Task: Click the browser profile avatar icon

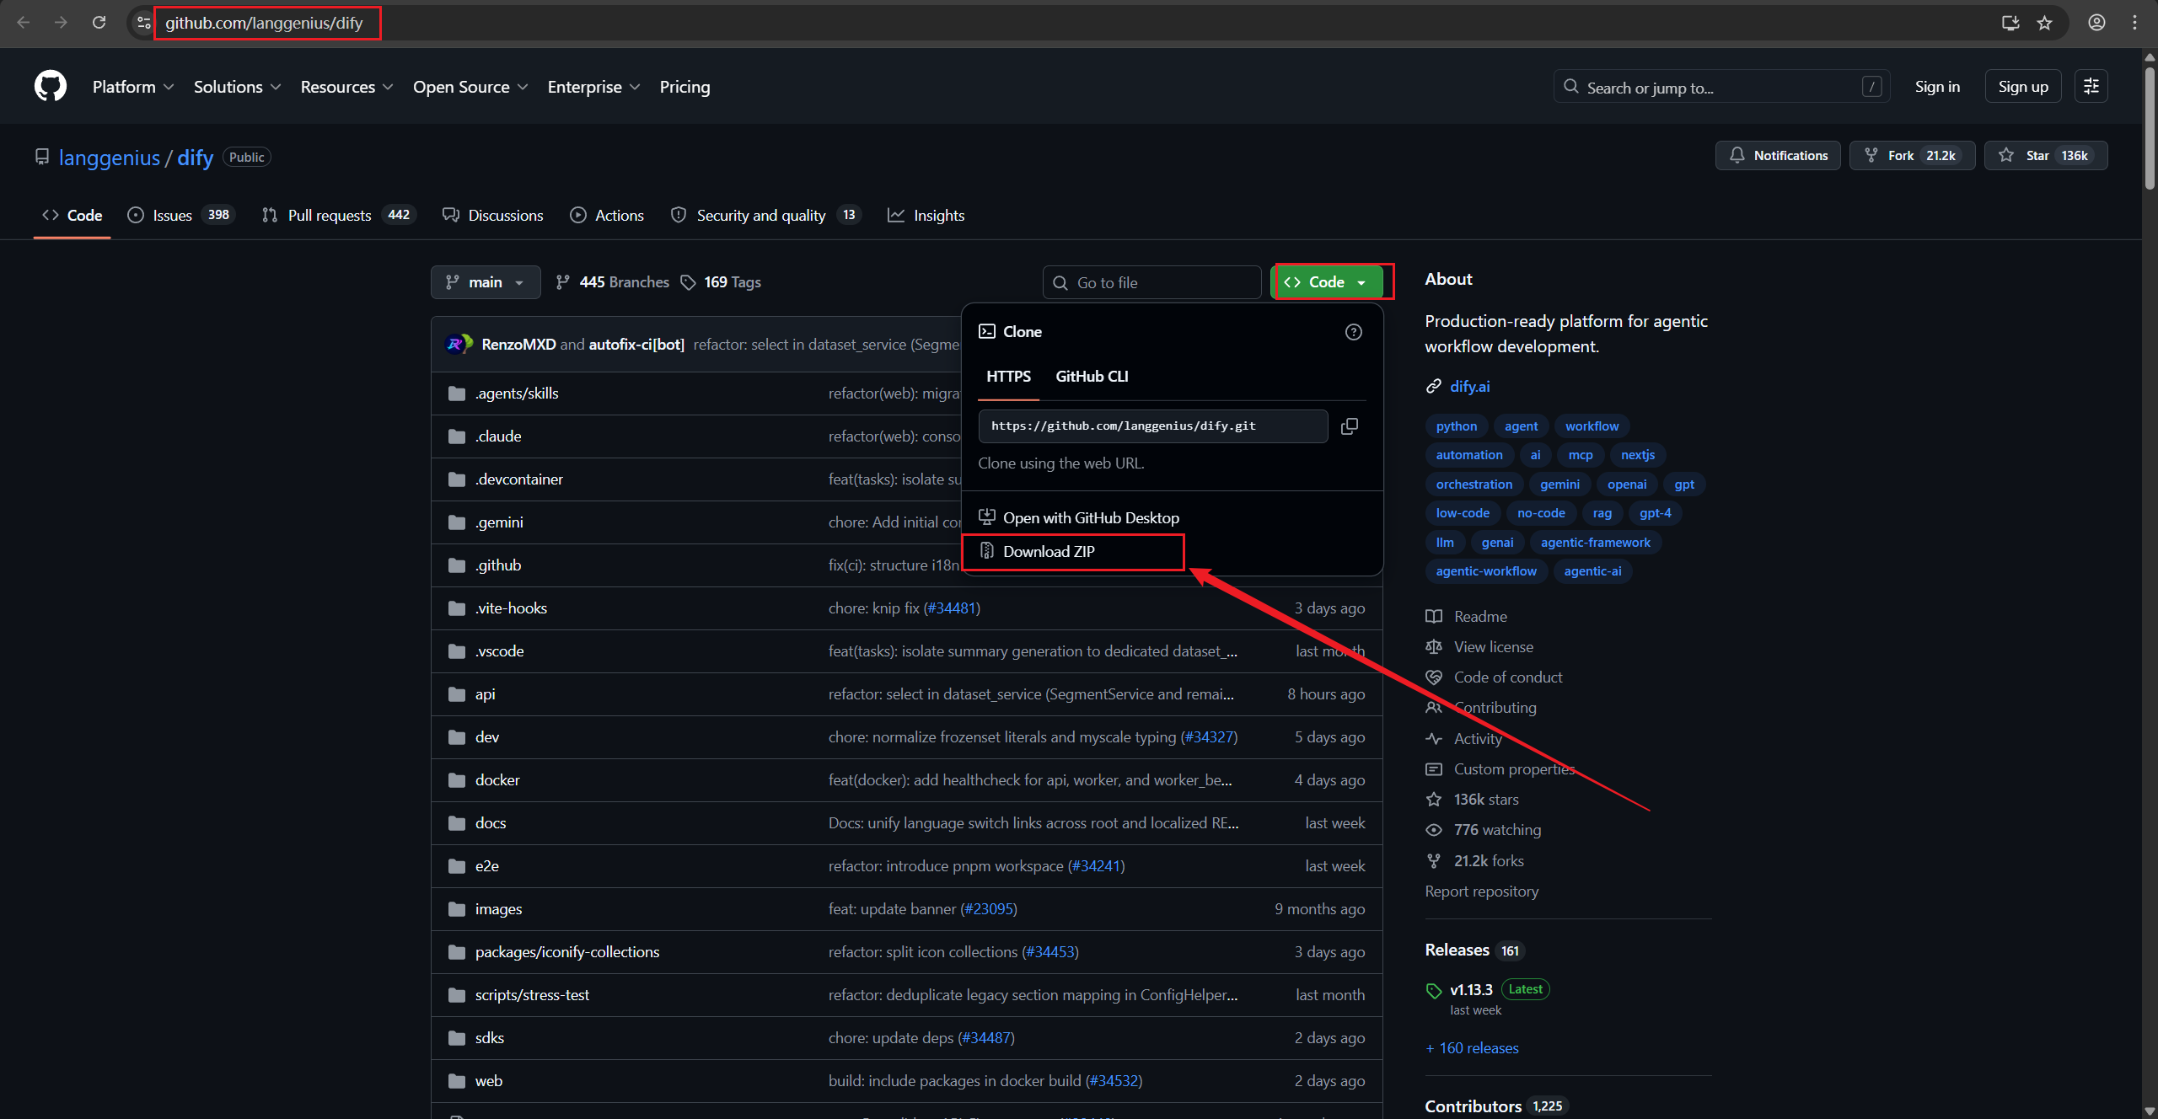Action: pos(2096,23)
